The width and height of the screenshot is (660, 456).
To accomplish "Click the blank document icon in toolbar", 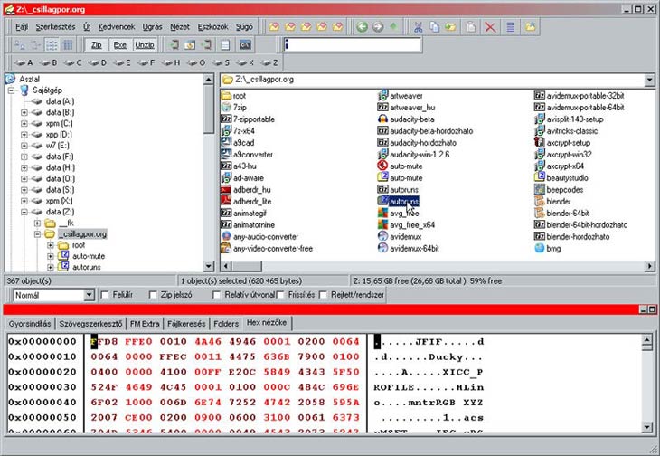I will (x=225, y=44).
